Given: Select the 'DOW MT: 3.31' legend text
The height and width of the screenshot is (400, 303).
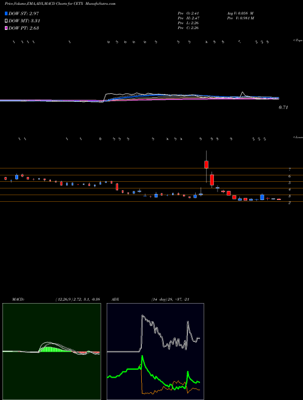Looking at the screenshot, I should coord(24,21).
